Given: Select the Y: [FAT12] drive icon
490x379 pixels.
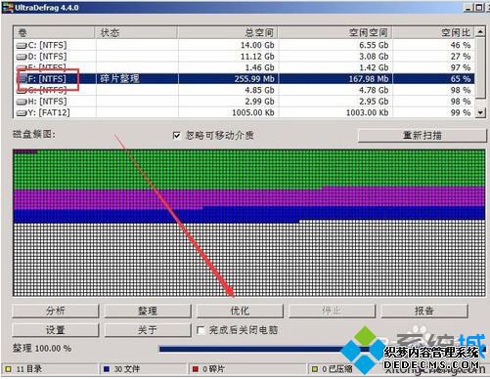Looking at the screenshot, I should click(x=22, y=113).
